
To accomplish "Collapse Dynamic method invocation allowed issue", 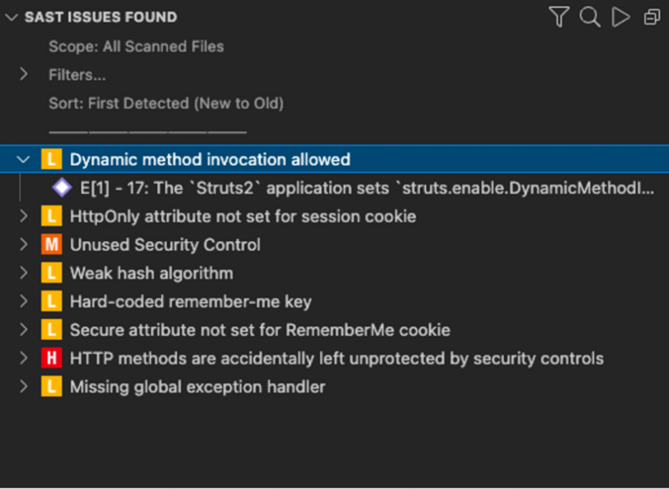I will click(x=24, y=159).
